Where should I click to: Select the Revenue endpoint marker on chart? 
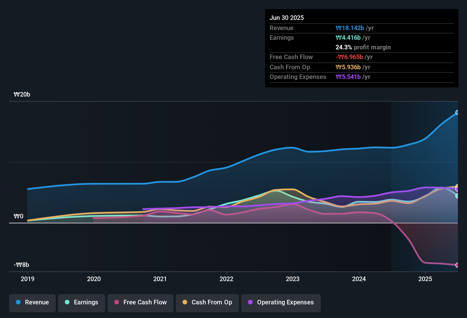[457, 112]
